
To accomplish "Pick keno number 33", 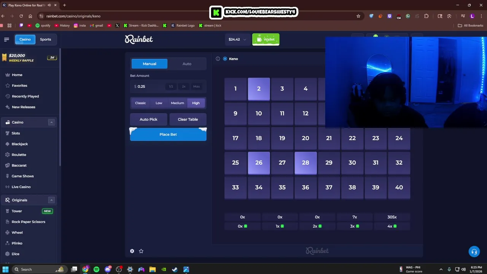I will [x=236, y=187].
